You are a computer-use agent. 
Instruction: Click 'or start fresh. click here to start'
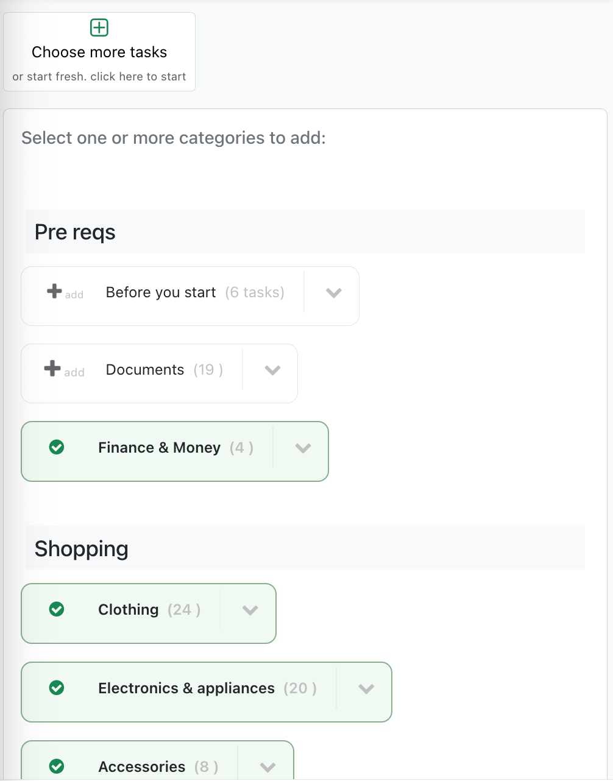coord(99,77)
